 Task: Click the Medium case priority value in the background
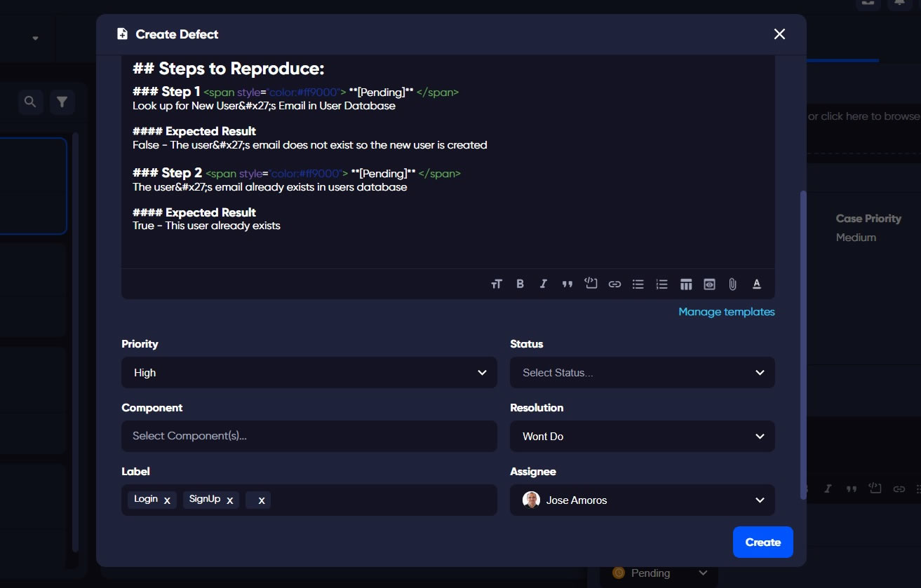(856, 238)
